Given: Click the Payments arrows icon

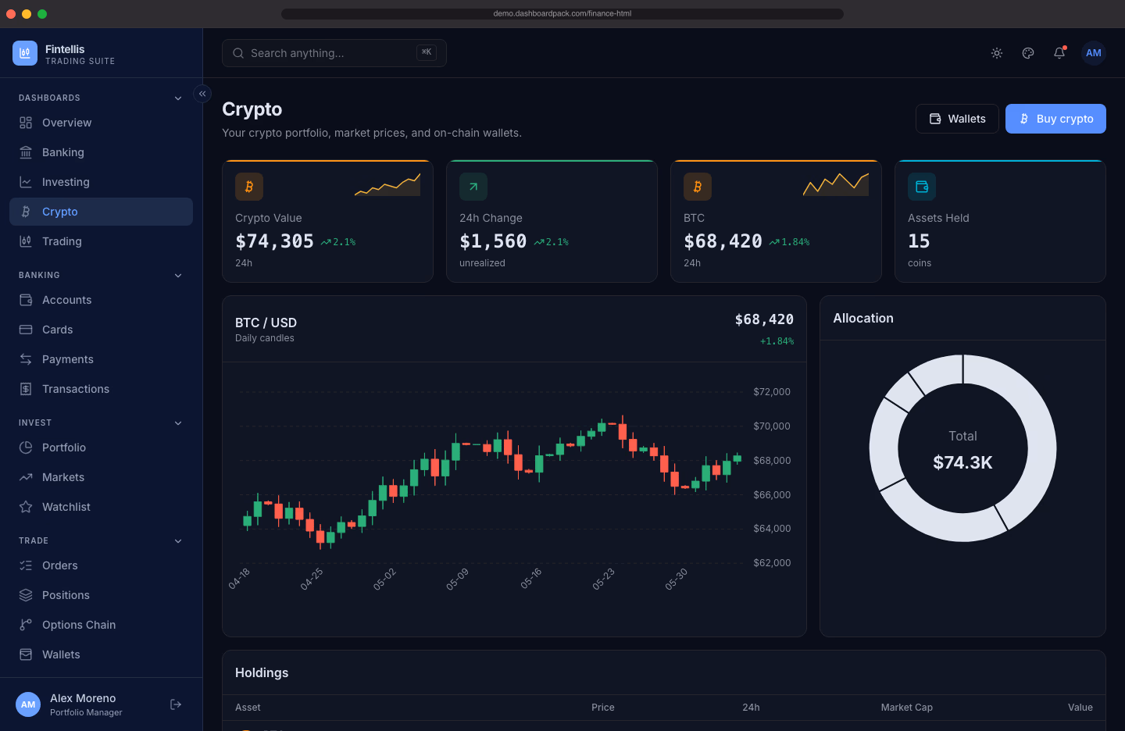Looking at the screenshot, I should pos(26,359).
